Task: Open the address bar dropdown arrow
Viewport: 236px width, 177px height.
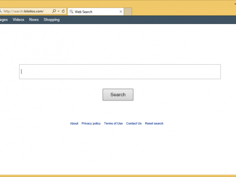Action: (59, 11)
